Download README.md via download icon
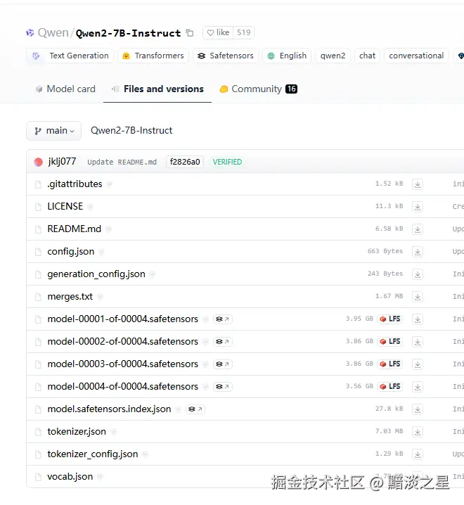 coord(418,229)
